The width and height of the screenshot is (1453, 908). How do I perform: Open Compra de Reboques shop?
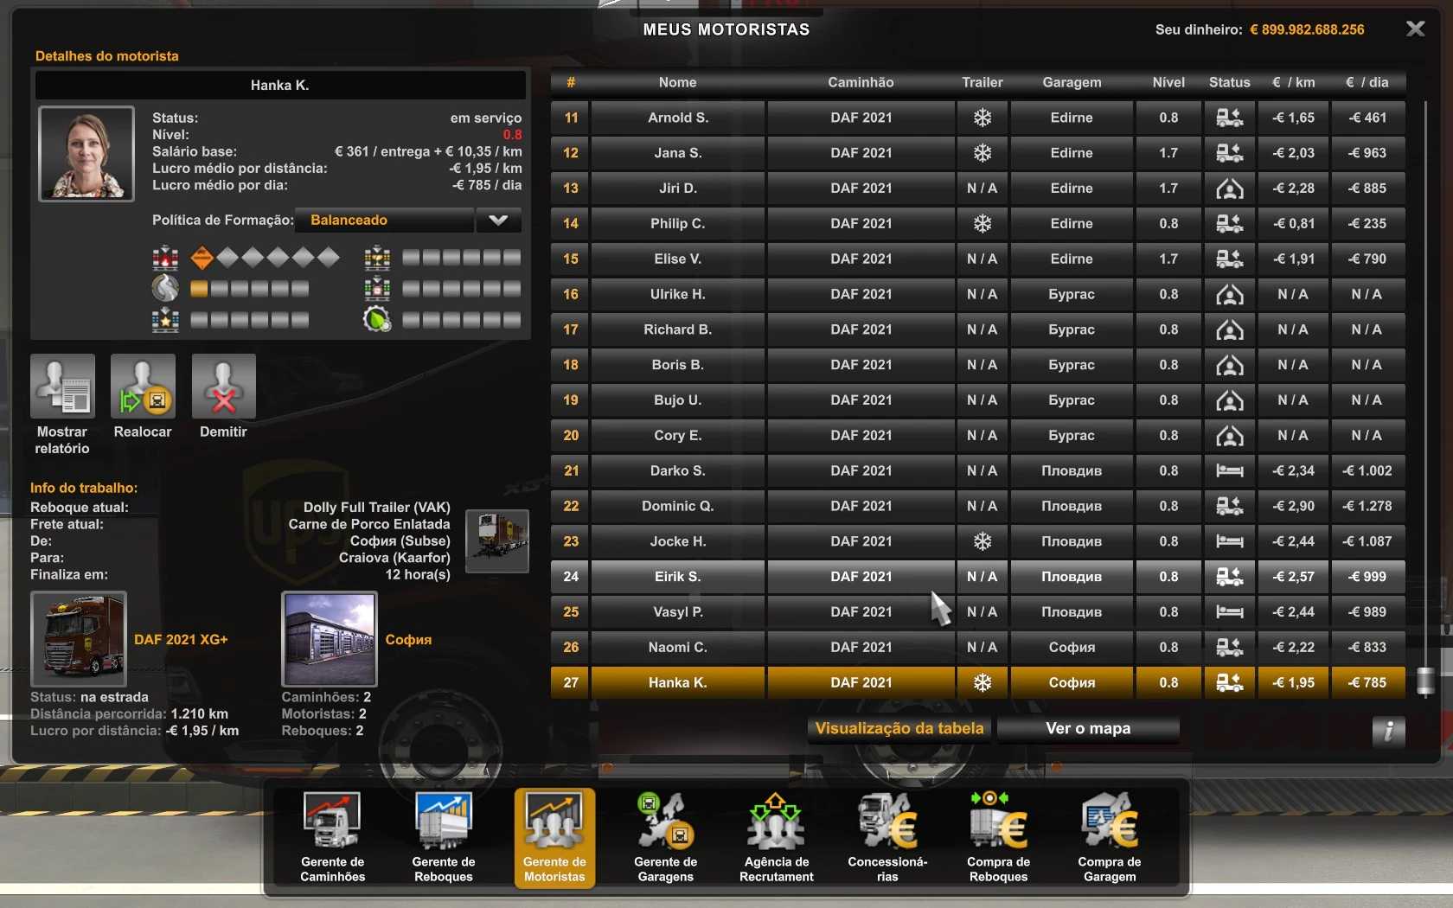pos(998,835)
